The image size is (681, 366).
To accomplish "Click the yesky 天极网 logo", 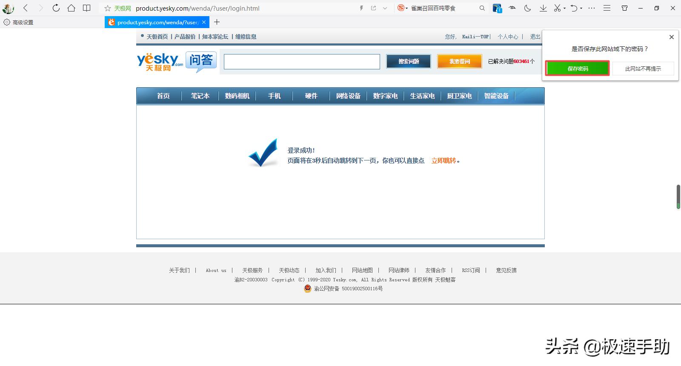I will (x=160, y=62).
